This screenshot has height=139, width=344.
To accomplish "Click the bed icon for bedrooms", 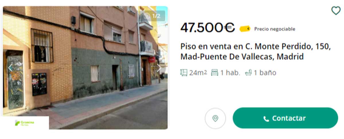I will pos(214,73).
